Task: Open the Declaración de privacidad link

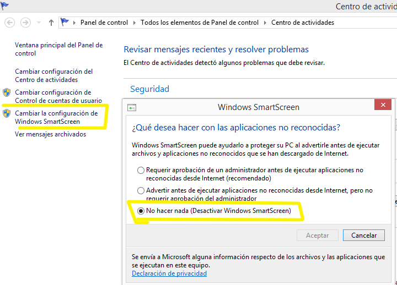Action: click(169, 273)
